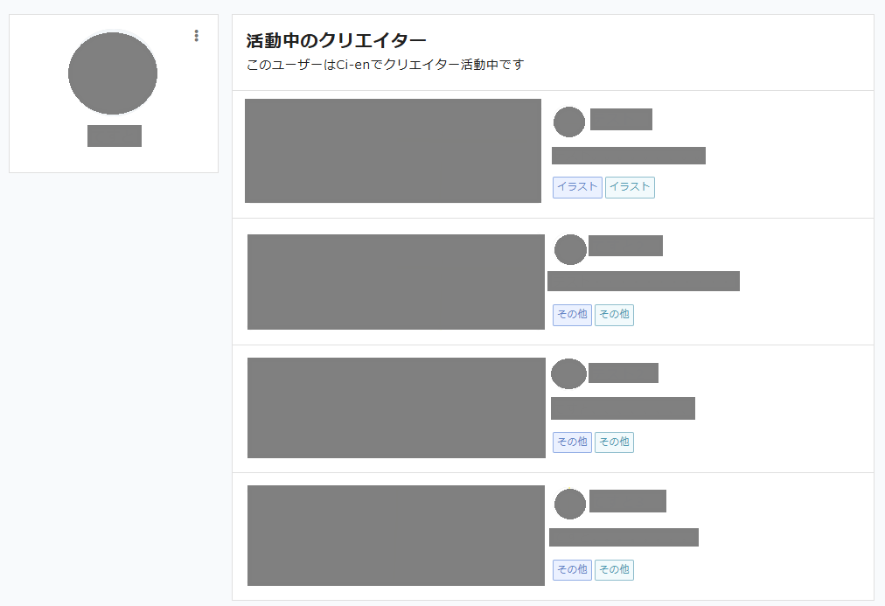
Task: Select the third creator's teal-outlined その他 tag
Action: coord(614,442)
